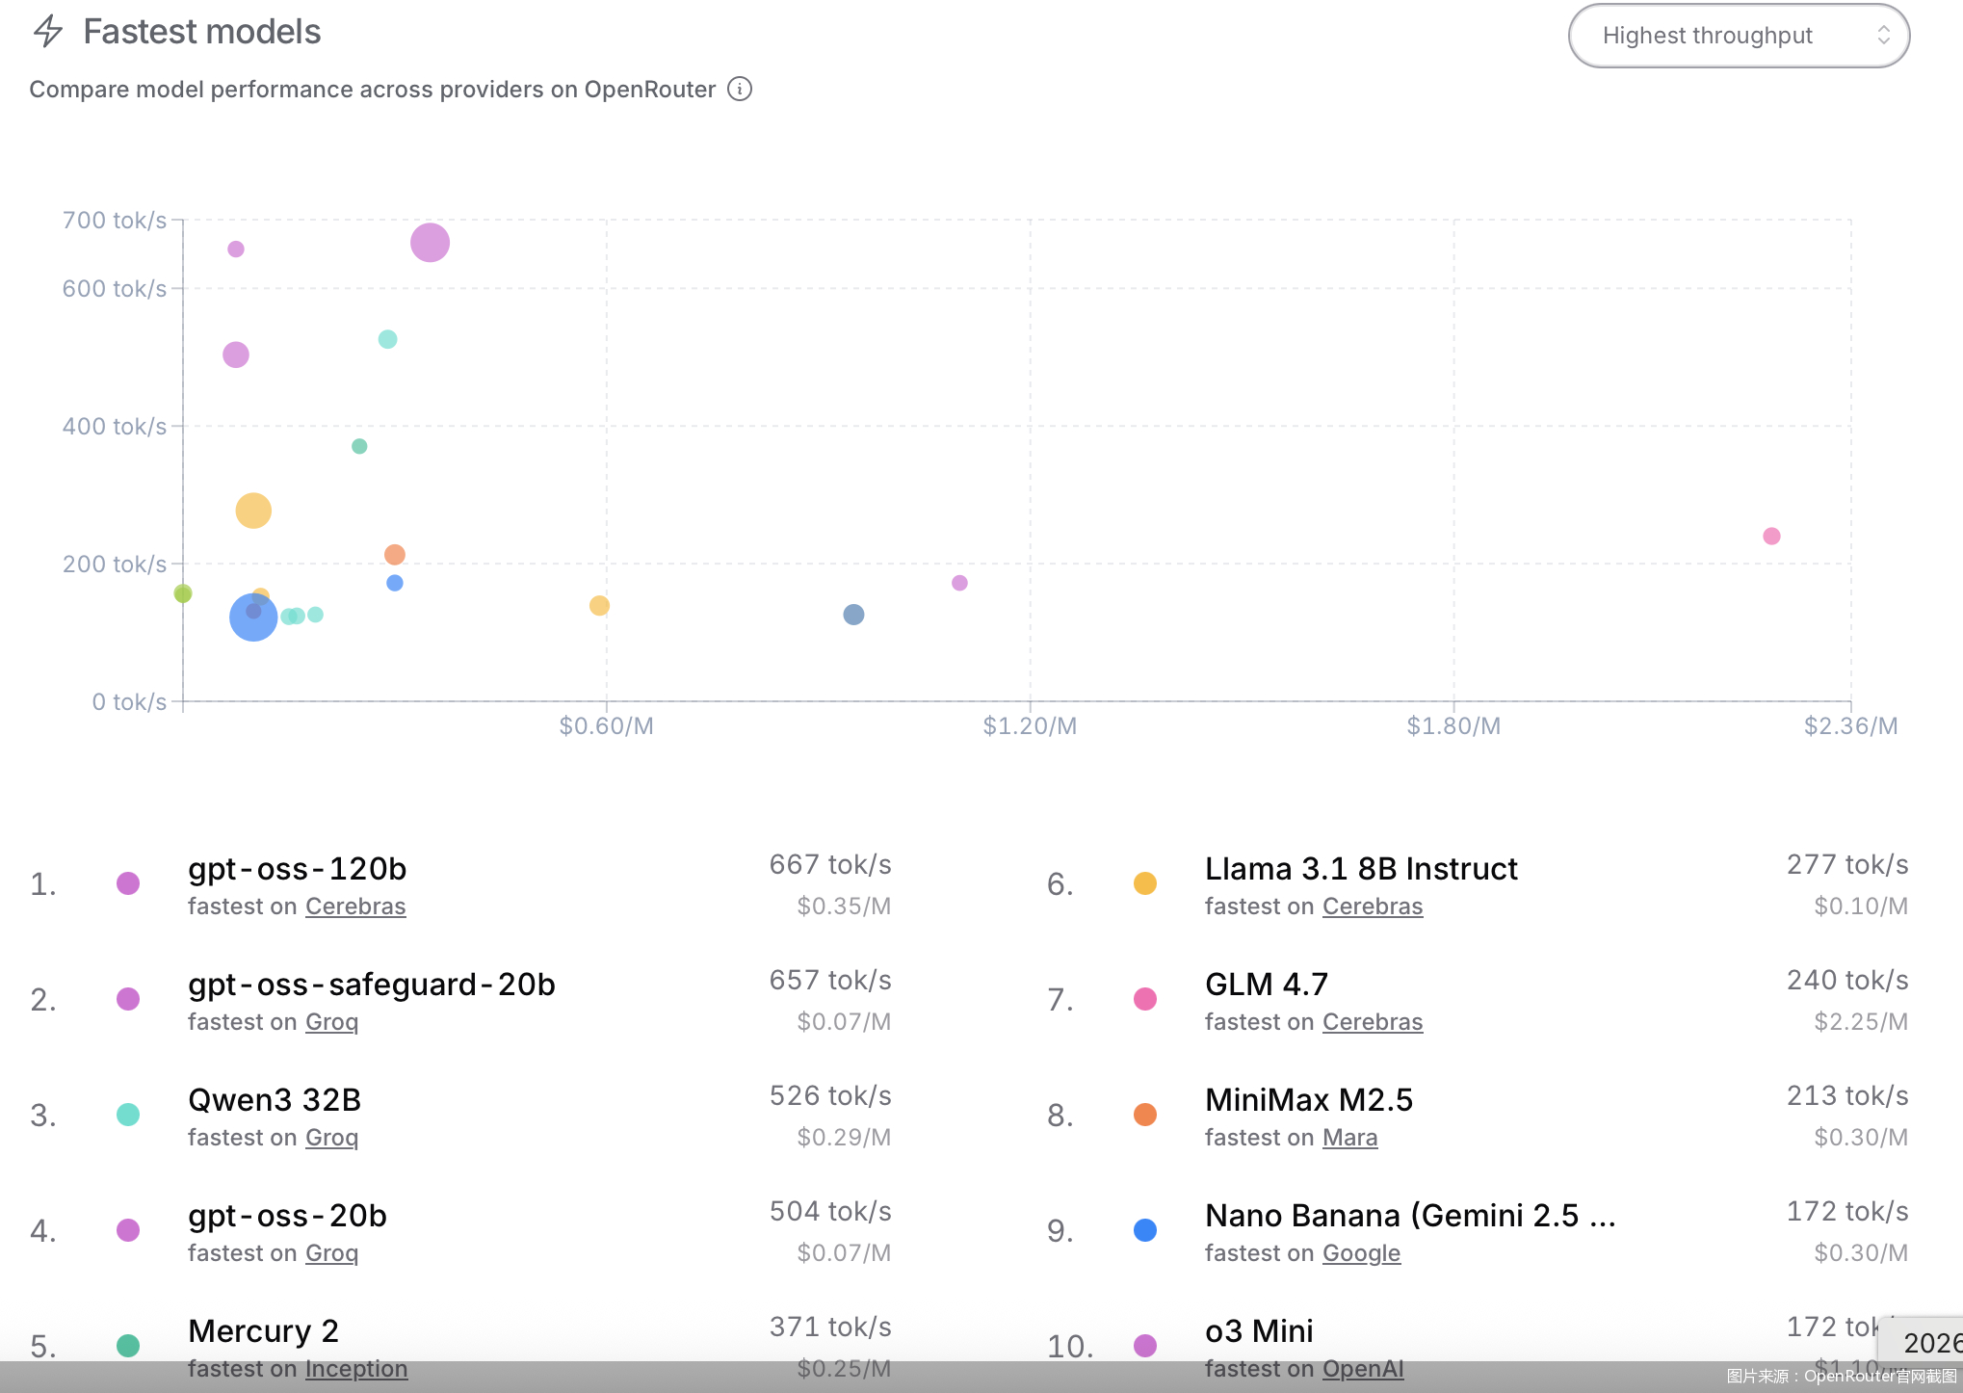Select the Mercury 2 model title

click(x=263, y=1331)
